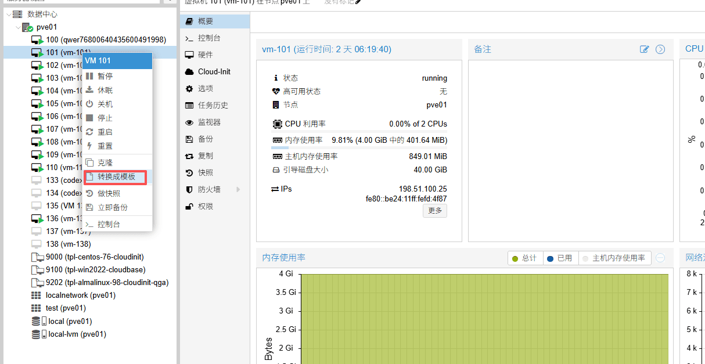Select 克隆 in the context menu
705x364 pixels.
click(x=117, y=163)
